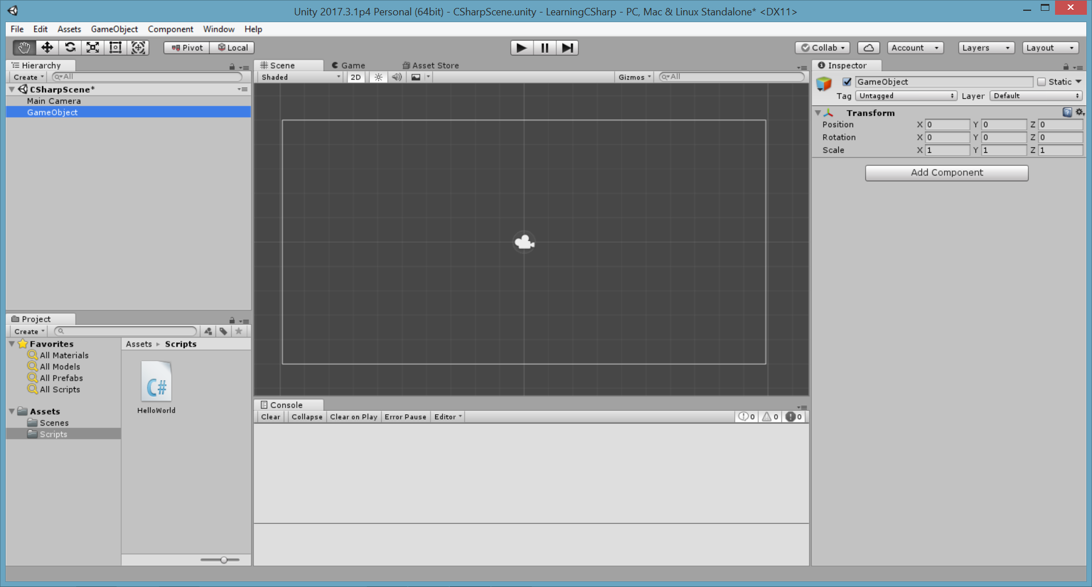Open the cloud Services panel
1092x587 pixels.
(868, 48)
